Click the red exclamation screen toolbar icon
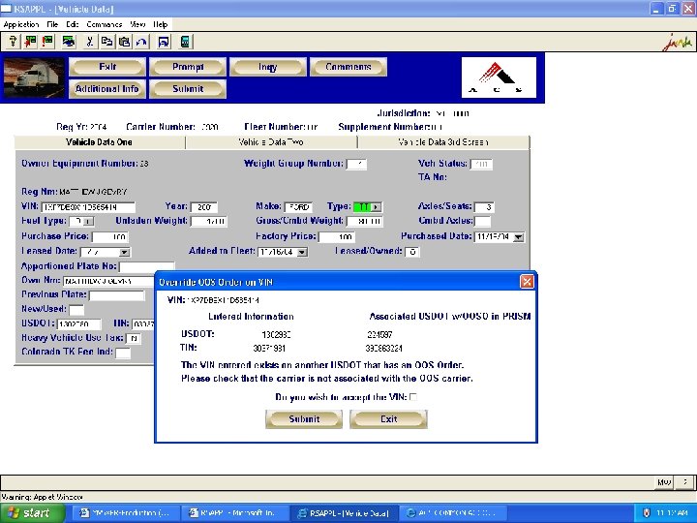 (47, 42)
